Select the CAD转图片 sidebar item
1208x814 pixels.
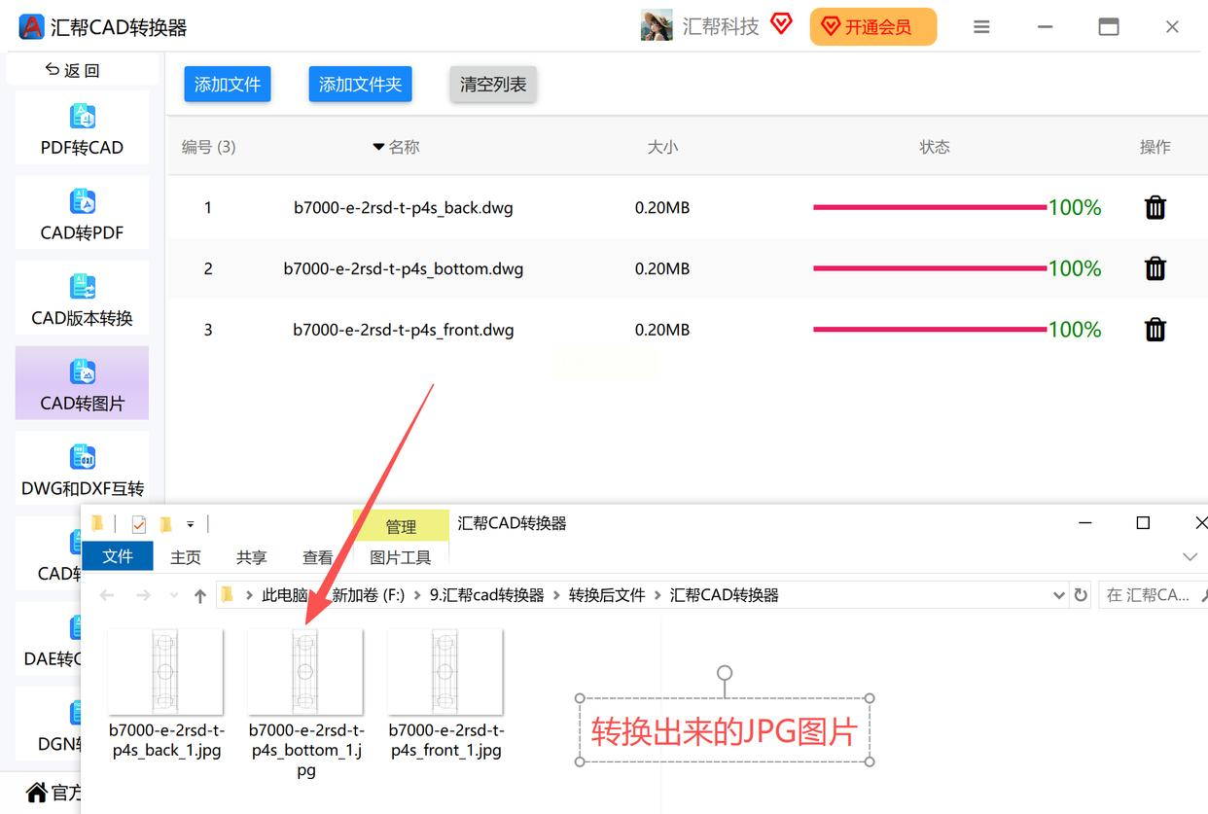tap(82, 383)
